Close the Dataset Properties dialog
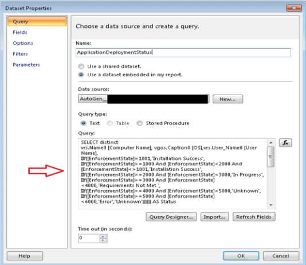This screenshot has height=265, width=306. tap(293, 8)
